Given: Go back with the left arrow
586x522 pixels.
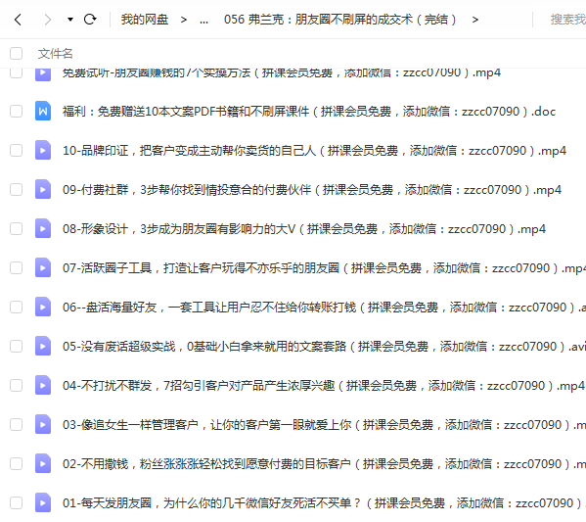Looking at the screenshot, I should point(18,20).
